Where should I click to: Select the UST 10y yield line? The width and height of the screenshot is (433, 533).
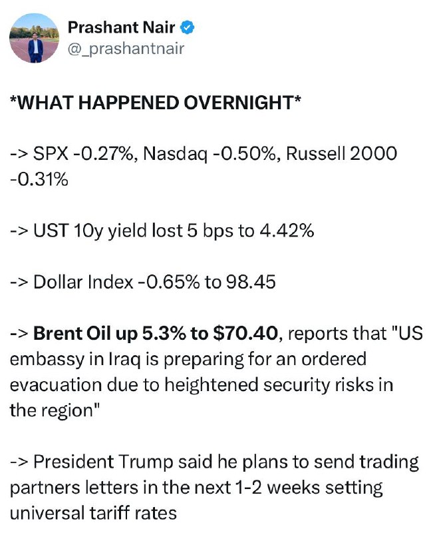point(162,231)
